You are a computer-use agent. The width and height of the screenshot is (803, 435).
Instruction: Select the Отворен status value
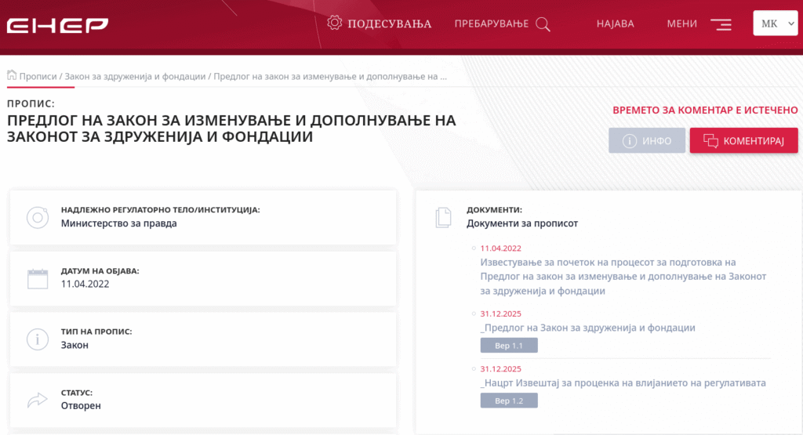81,405
